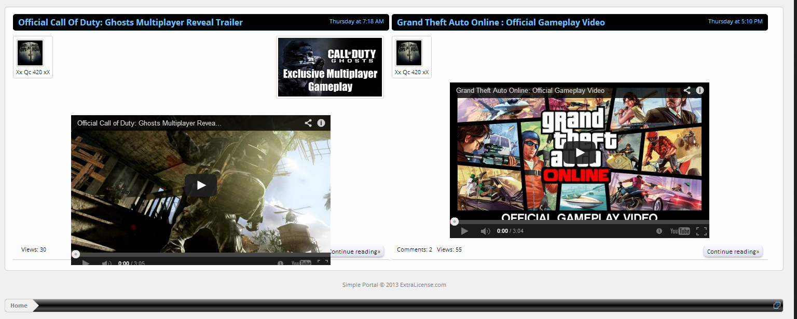
Task: Click Call of Duty Ghosts Exclusive Multiplayer thumbnail
Action: (x=330, y=67)
